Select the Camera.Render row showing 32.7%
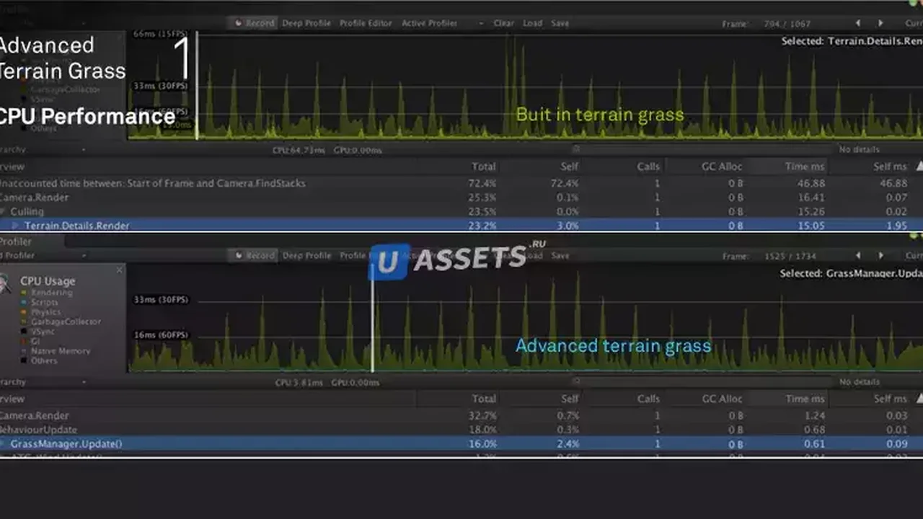This screenshot has height=519, width=923. pos(461,415)
